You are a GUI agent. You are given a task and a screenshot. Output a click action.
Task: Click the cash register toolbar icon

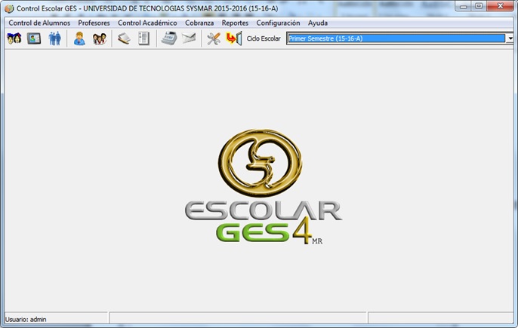coord(168,38)
